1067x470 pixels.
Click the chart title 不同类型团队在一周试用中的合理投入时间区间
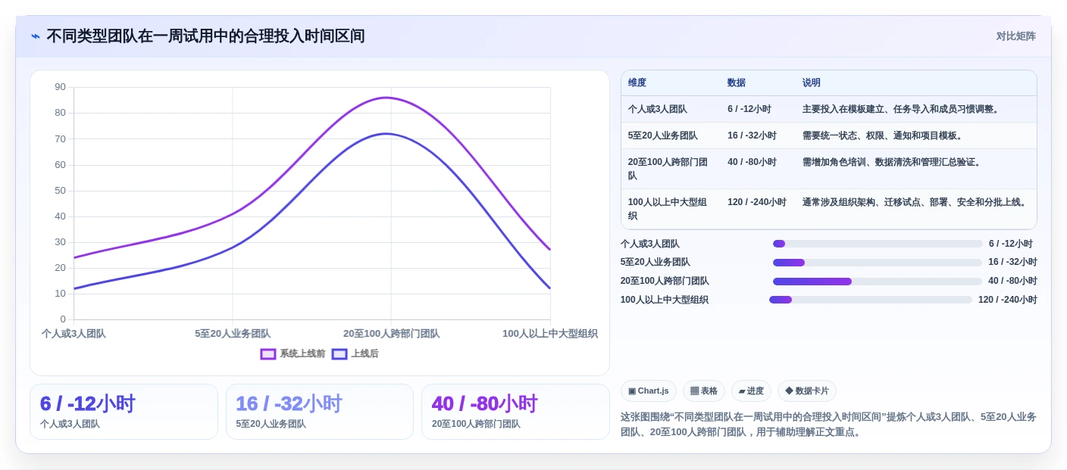pos(205,36)
